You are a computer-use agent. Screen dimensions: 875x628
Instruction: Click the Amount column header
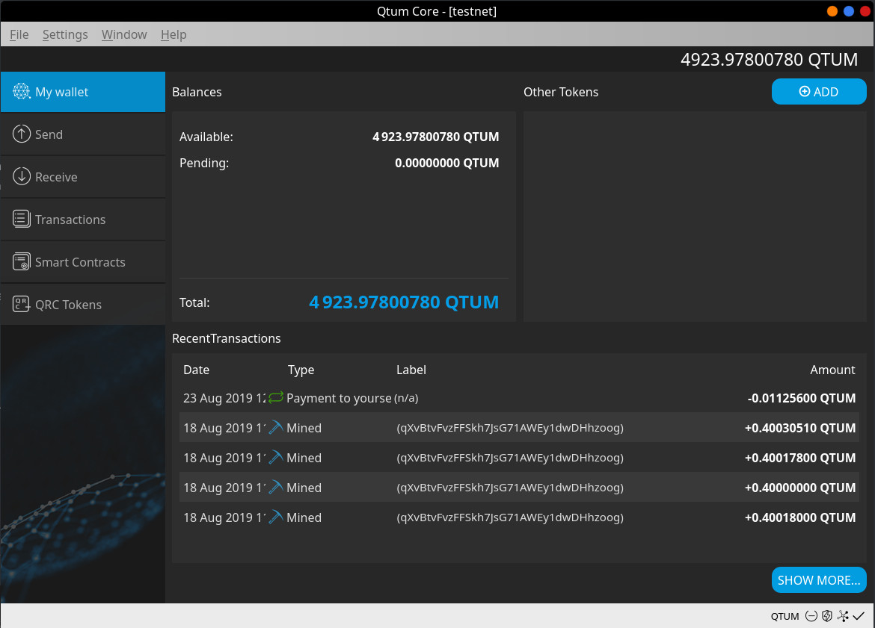coord(832,370)
